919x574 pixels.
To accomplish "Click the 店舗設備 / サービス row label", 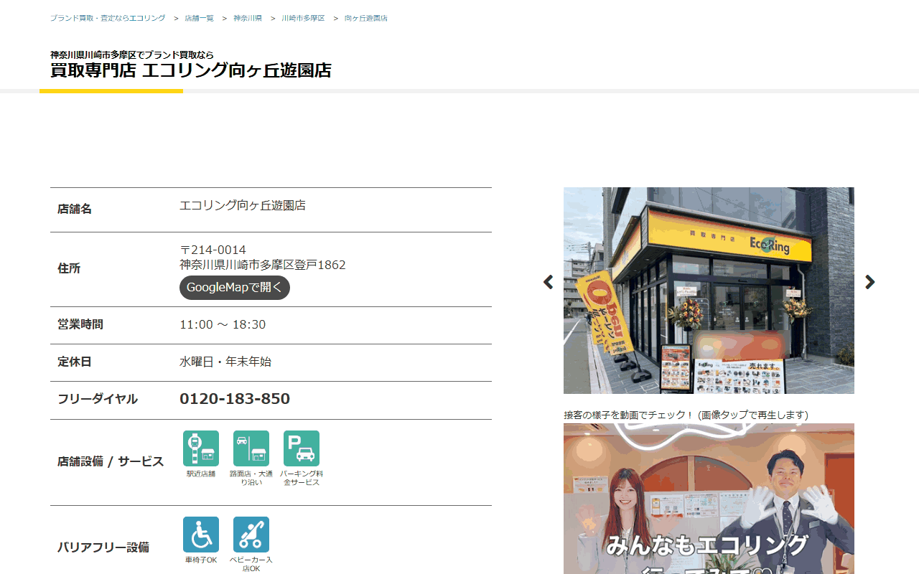I will coord(111,461).
